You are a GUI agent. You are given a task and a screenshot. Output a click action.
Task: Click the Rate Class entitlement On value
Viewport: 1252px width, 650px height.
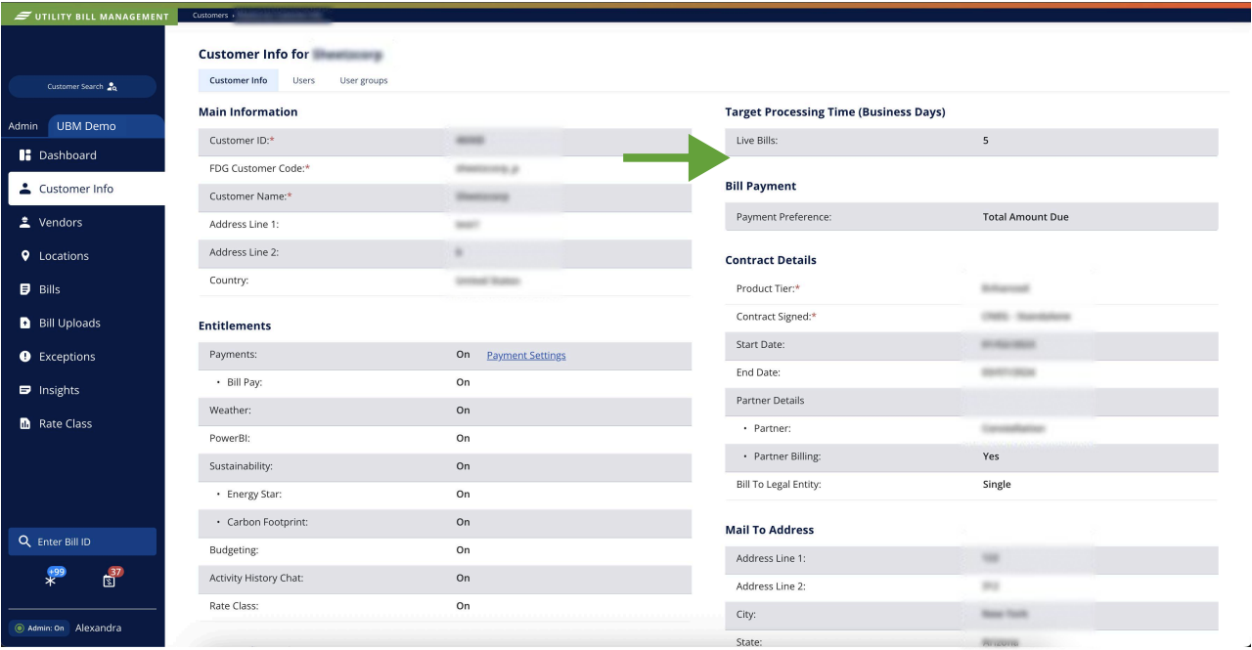point(464,606)
